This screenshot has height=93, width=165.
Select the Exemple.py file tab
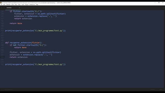(x=13, y=8)
